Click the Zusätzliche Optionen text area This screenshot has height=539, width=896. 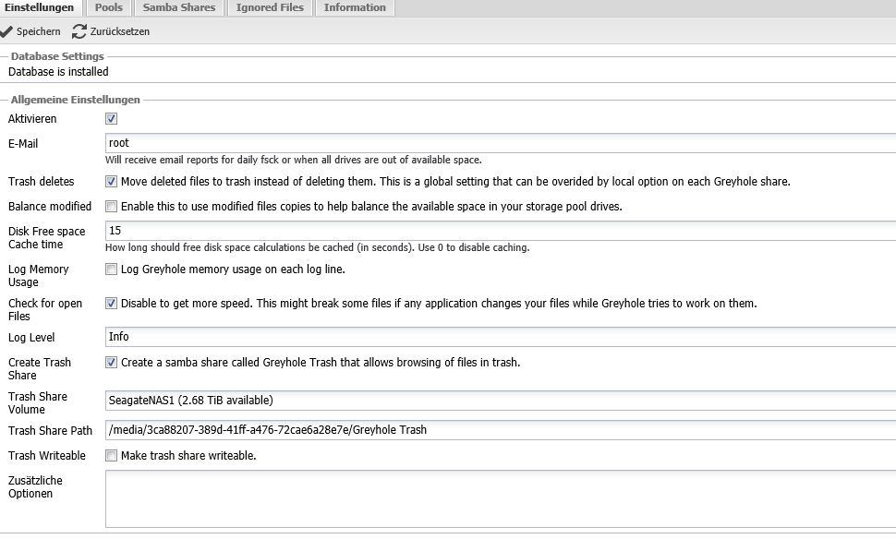[500, 498]
